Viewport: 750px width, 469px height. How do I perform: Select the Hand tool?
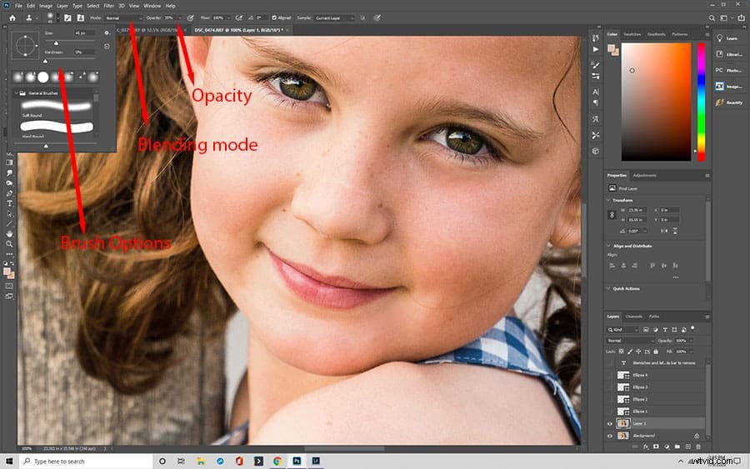click(x=9, y=234)
